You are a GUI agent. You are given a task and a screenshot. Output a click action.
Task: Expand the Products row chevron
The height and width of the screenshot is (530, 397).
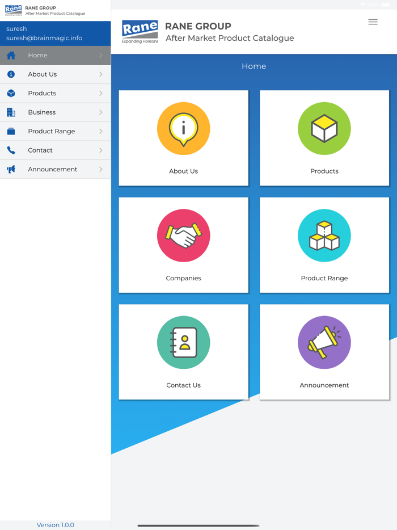(x=101, y=93)
